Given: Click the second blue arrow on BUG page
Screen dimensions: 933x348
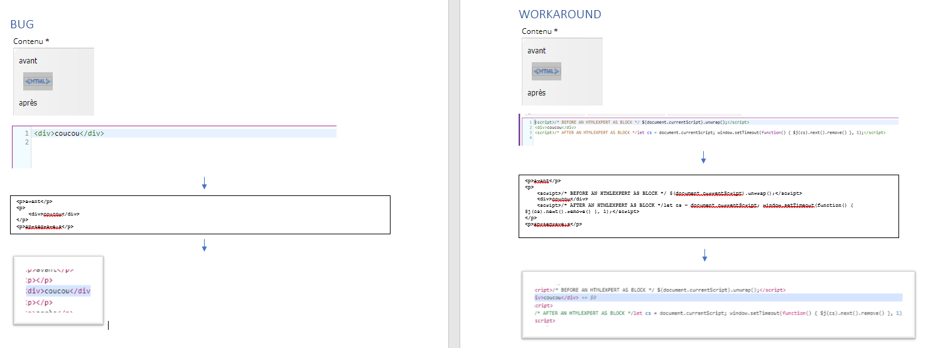Looking at the screenshot, I should (205, 245).
